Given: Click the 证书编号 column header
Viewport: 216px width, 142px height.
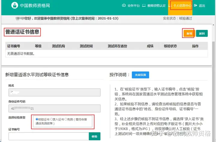Looking at the screenshot, I should tap(13, 46).
